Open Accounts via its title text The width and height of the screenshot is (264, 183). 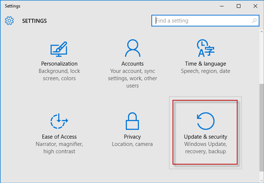(x=132, y=64)
